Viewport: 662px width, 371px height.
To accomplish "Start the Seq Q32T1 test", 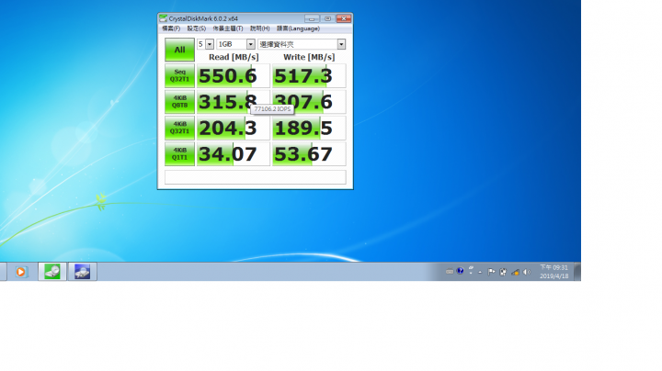I will (179, 75).
